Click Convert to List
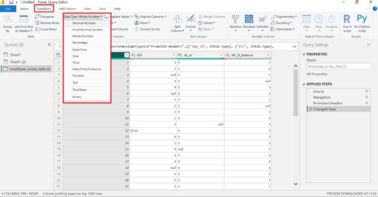This screenshot has width=378, height=197. [x=147, y=29]
